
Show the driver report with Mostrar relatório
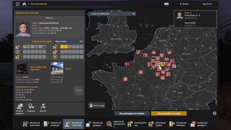[x=20, y=109]
